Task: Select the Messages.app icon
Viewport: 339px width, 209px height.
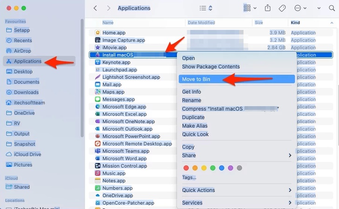Action: pyautogui.click(x=98, y=99)
